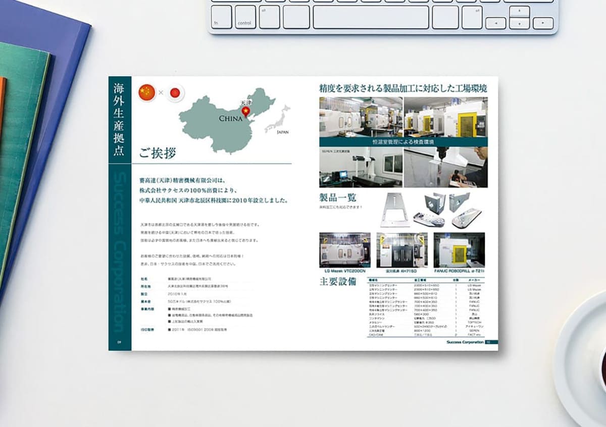This screenshot has width=606, height=427.
Task: Click the heading 精度を要求される製品加工に対応した工場環境
Action: [x=403, y=88]
